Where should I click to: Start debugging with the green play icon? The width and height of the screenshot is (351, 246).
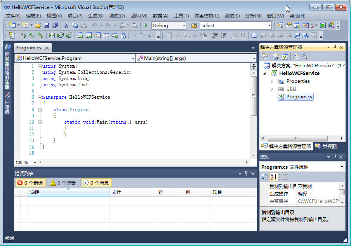[146, 25]
